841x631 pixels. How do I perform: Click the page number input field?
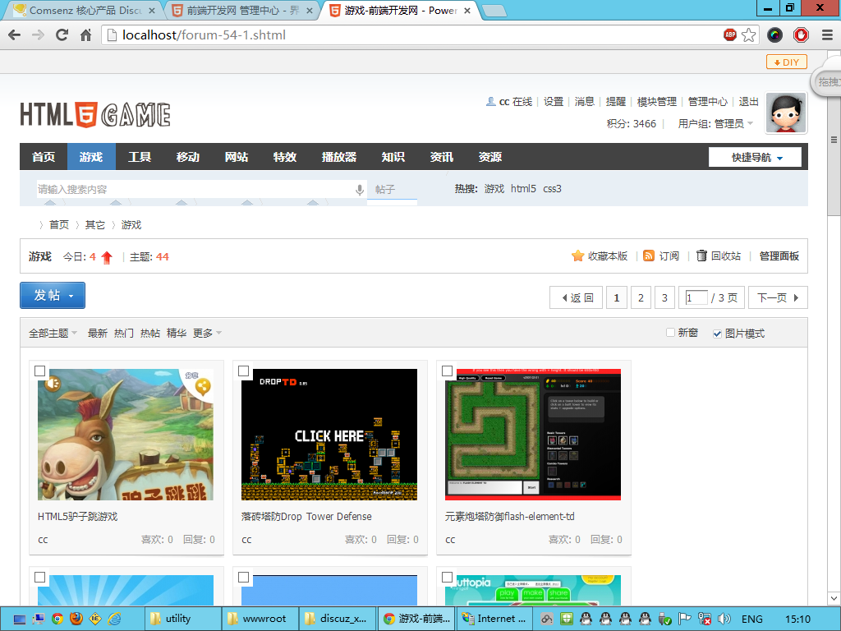click(696, 297)
